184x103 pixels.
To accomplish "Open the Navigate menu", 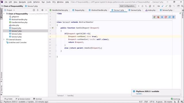I will [x=22, y=2].
